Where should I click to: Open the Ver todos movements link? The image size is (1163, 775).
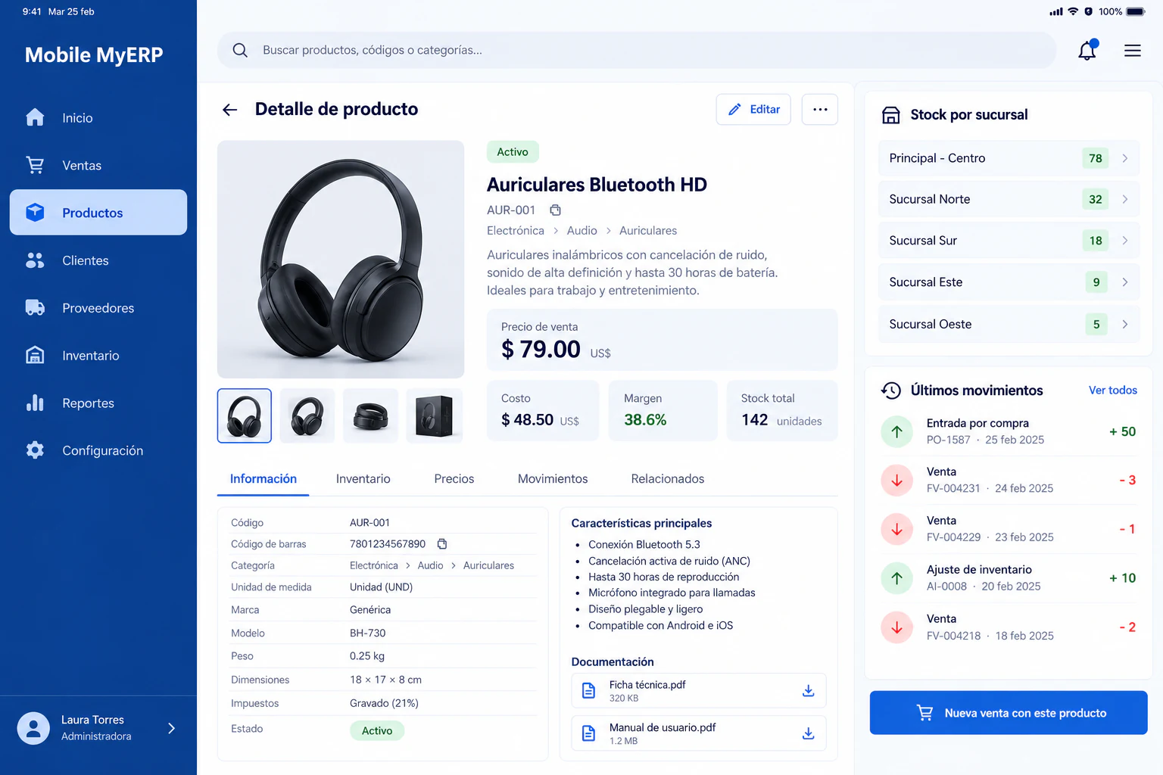click(x=1113, y=391)
